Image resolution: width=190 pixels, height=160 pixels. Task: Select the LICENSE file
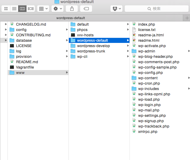click(38, 46)
